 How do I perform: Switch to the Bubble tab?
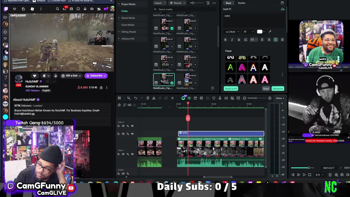pos(241,3)
